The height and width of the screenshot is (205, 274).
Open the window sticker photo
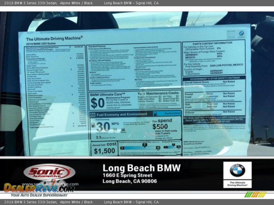(137, 84)
